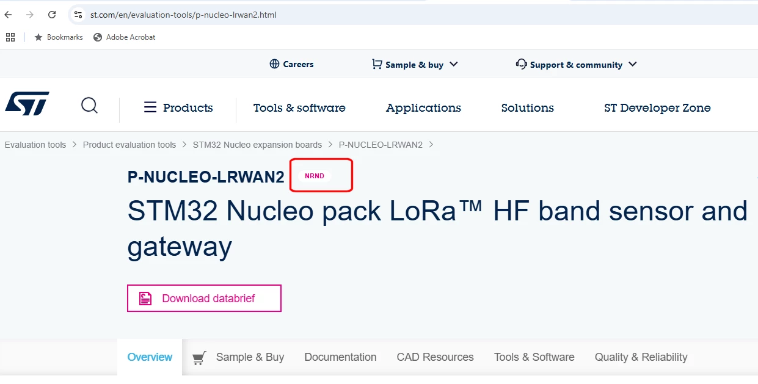Switch to the Tools & Software tab

(x=534, y=357)
